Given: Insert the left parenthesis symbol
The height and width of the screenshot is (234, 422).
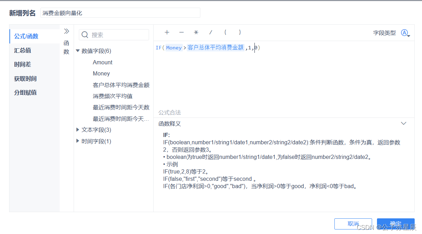Looking at the screenshot, I should point(225,32).
